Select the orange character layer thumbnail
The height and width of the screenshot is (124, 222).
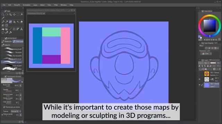pyautogui.click(x=207, y=74)
